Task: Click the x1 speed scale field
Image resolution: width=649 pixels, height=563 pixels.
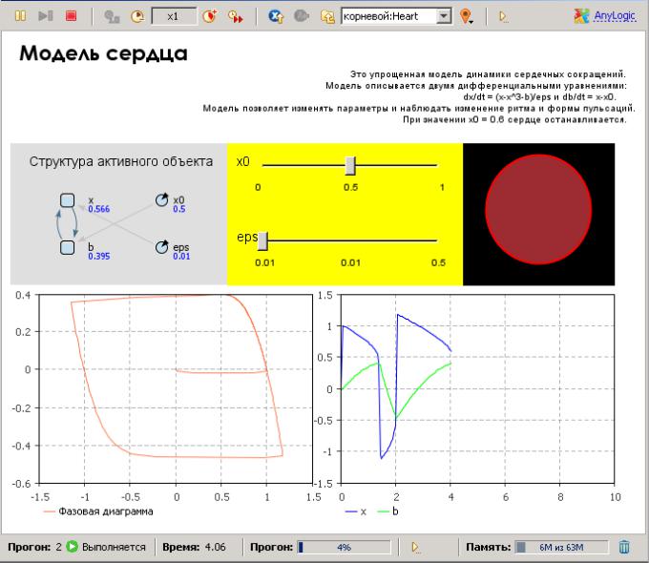Action: (x=173, y=16)
